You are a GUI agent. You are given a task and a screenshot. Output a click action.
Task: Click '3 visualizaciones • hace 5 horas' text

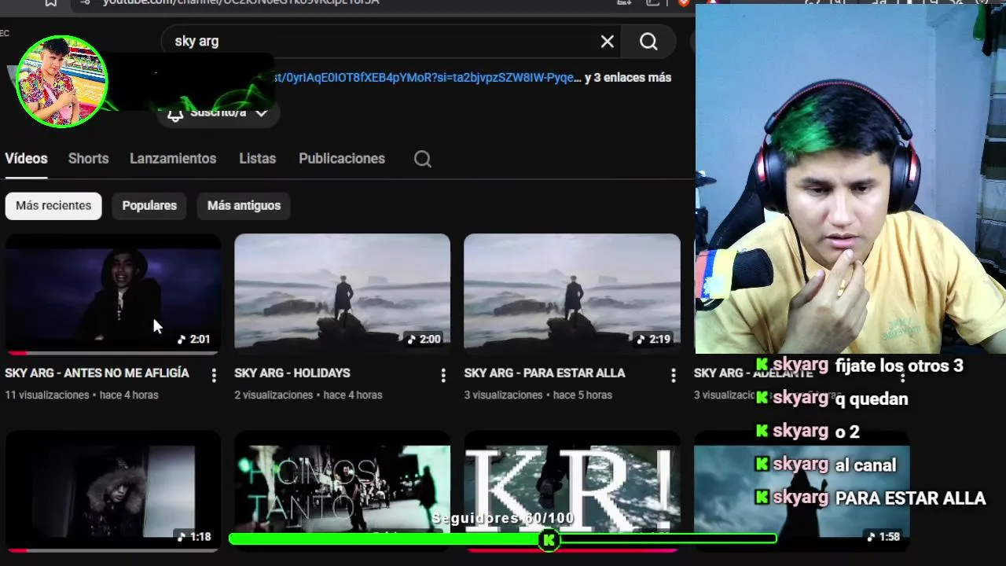538,395
